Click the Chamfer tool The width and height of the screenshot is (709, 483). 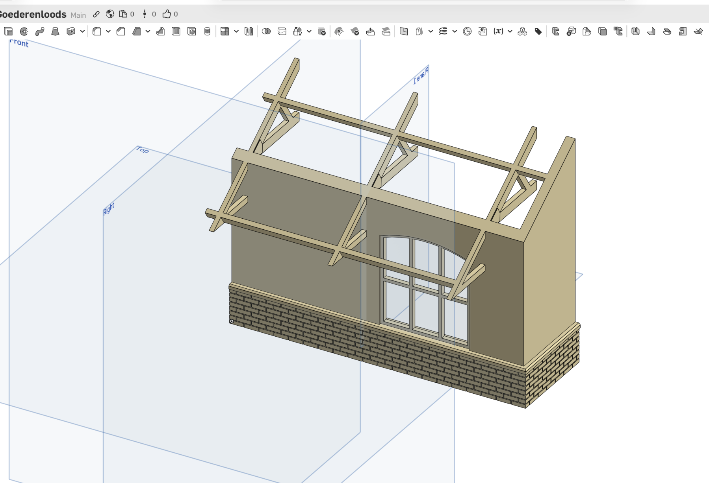coord(121,31)
